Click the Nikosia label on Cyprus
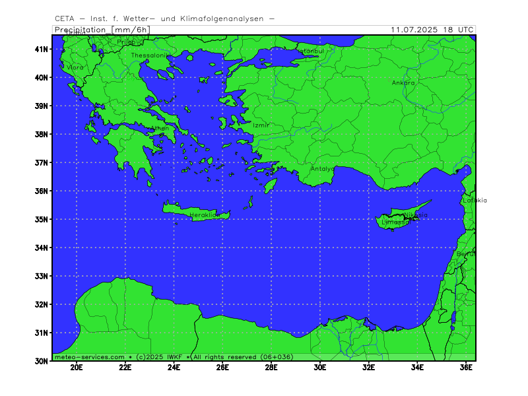Screen dimensions: 528x396 coord(416,215)
